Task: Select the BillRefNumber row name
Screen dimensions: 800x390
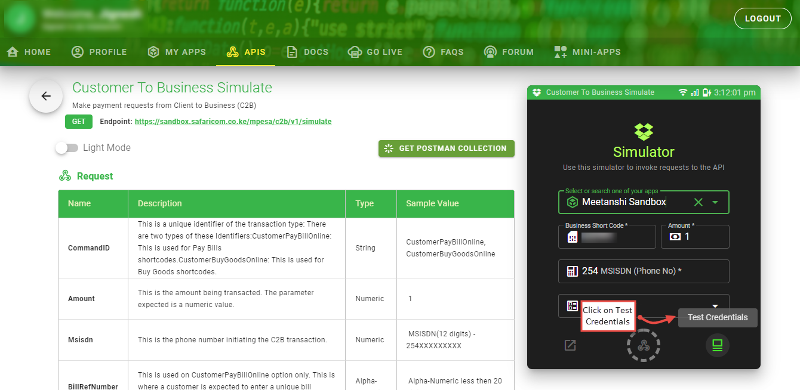Action: (93, 386)
